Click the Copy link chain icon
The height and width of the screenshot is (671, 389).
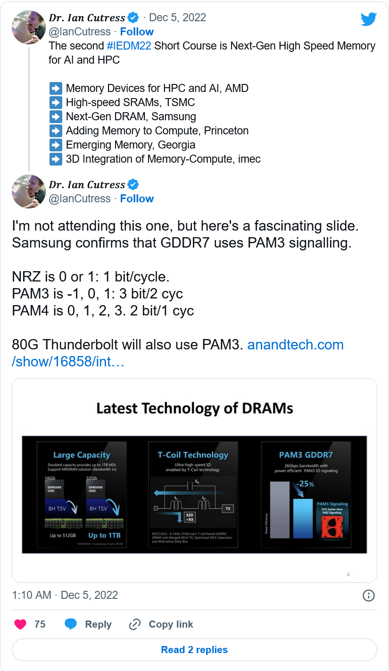point(135,624)
